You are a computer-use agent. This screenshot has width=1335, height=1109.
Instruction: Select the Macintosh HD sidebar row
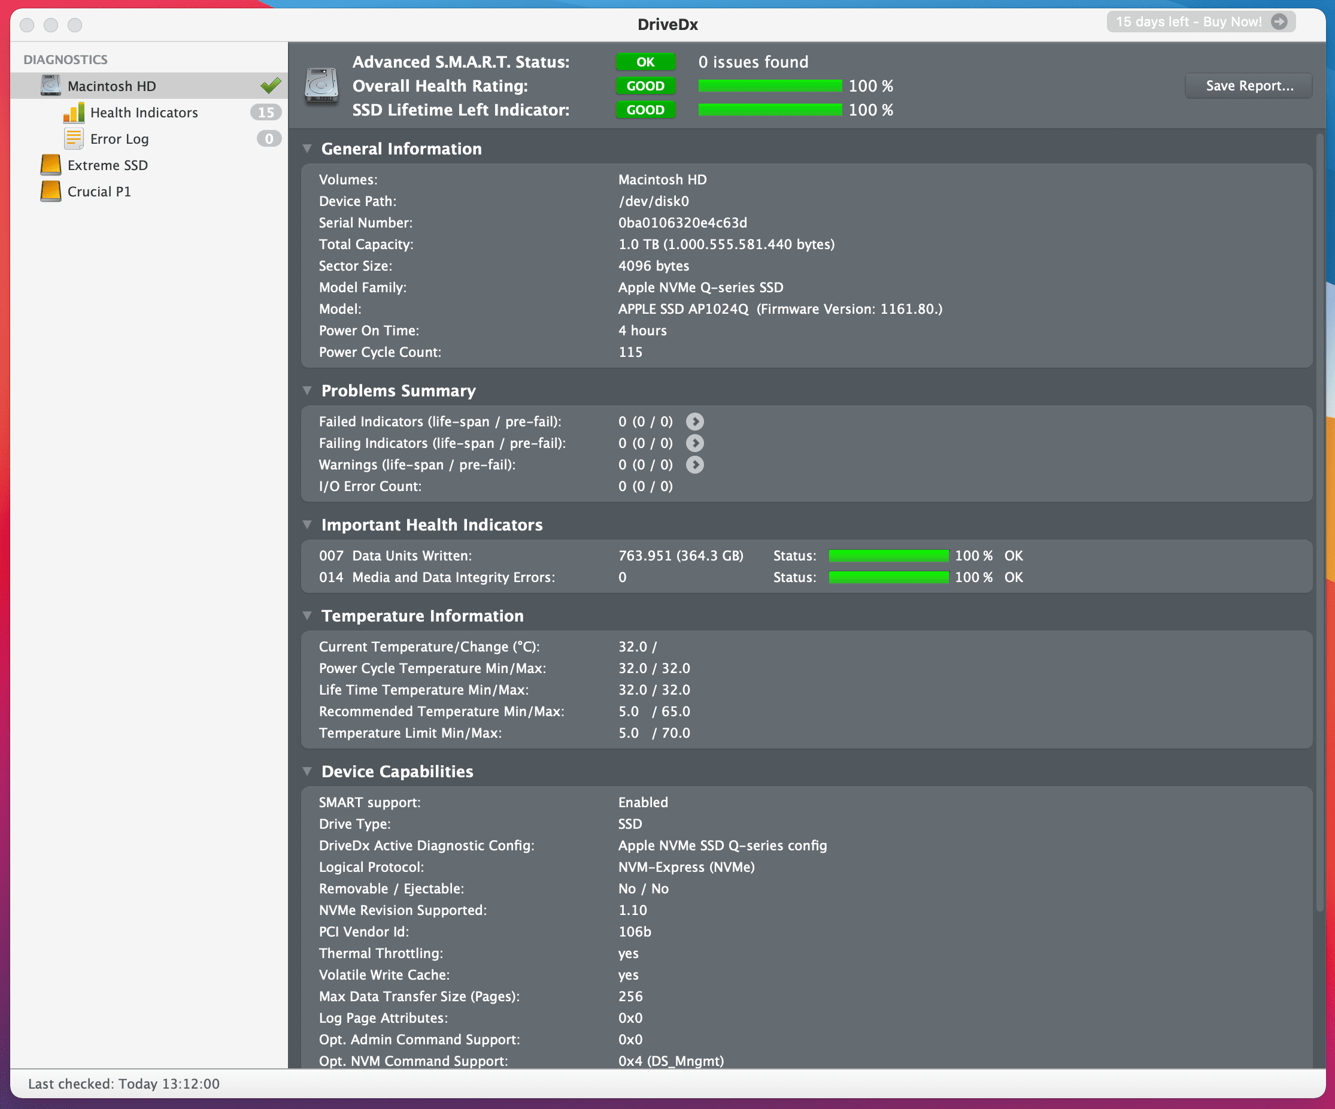(148, 86)
